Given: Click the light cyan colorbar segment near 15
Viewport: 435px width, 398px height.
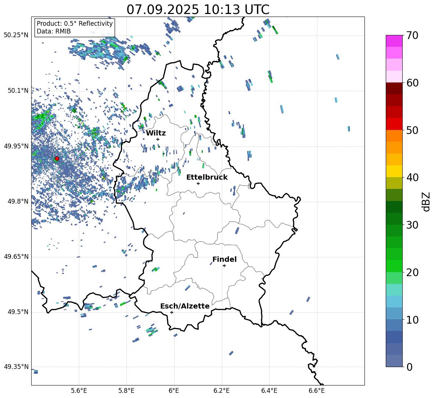Looking at the screenshot, I should [394, 290].
